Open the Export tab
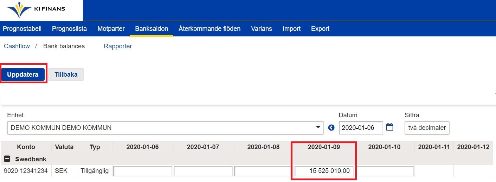496x182 pixels. 320,29
